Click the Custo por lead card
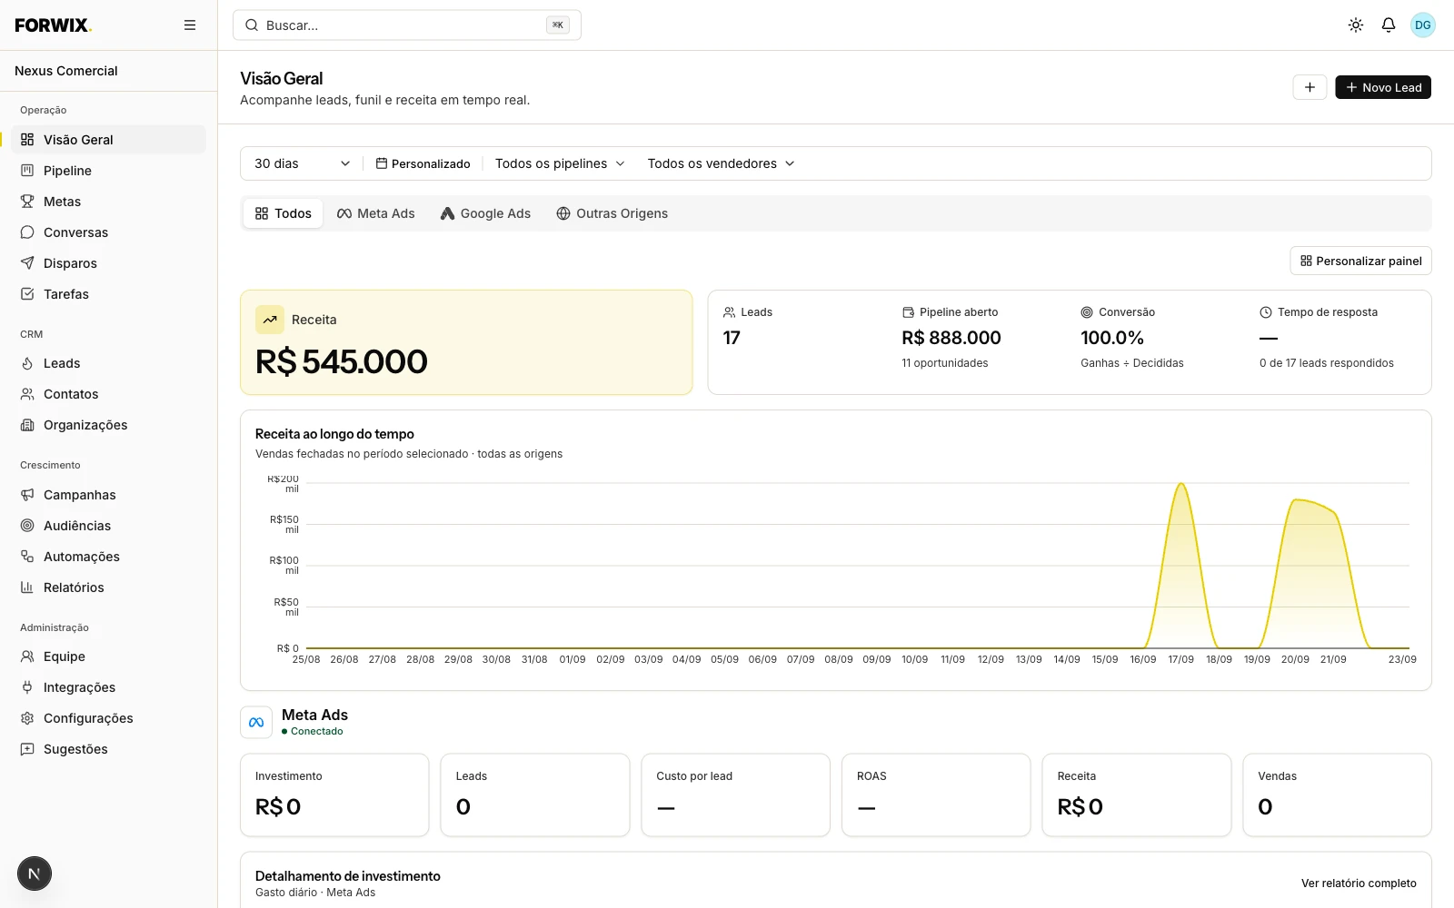 (735, 794)
